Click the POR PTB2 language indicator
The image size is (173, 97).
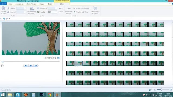tap(161, 95)
